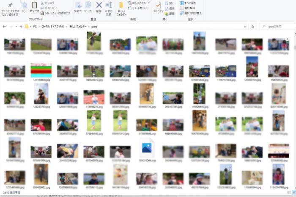
Task: Open the 開く dropdown in ribbon
Action: tap(170, 3)
